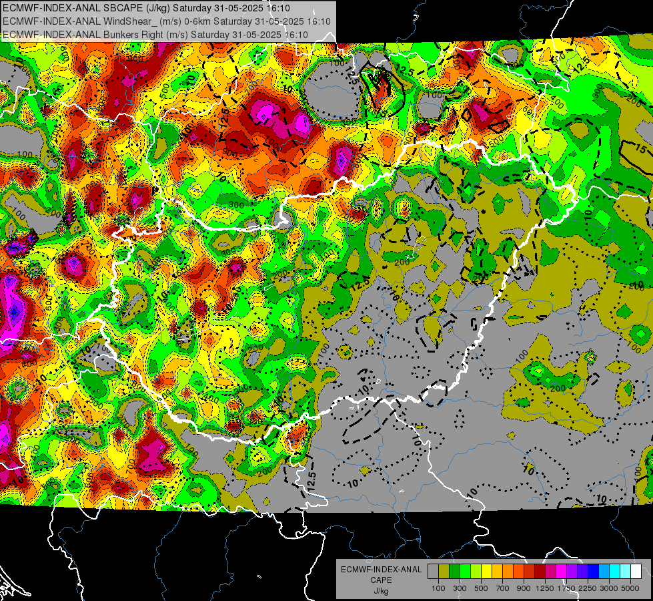The height and width of the screenshot is (601, 653).
Task: Click the legend tick label 700
Action: pos(503,588)
